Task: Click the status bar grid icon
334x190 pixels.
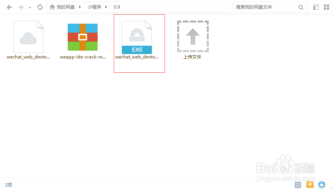Action: pos(298,185)
